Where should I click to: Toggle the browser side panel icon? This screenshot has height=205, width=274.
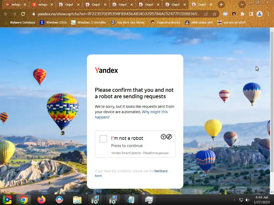(x=251, y=14)
